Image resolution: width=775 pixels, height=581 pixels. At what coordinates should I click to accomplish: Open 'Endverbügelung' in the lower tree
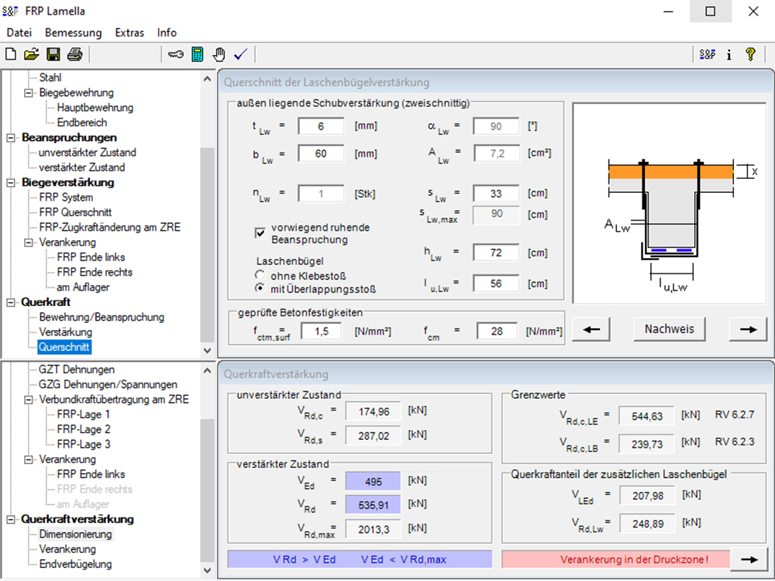pos(76,564)
